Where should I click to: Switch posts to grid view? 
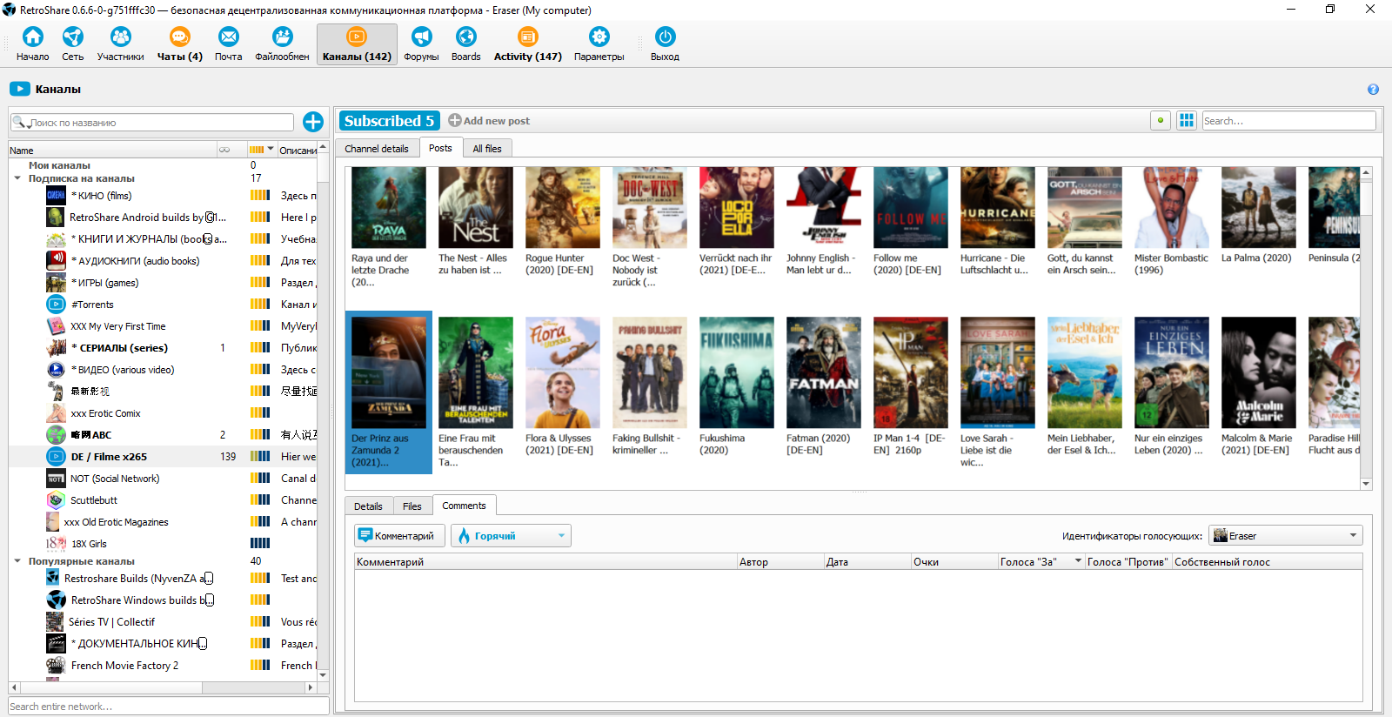pyautogui.click(x=1187, y=121)
